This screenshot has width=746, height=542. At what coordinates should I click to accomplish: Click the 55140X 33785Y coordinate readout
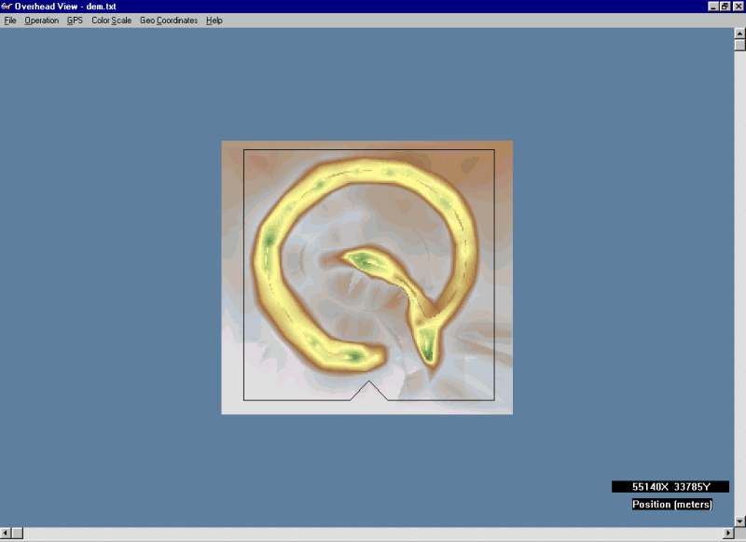[x=670, y=487]
